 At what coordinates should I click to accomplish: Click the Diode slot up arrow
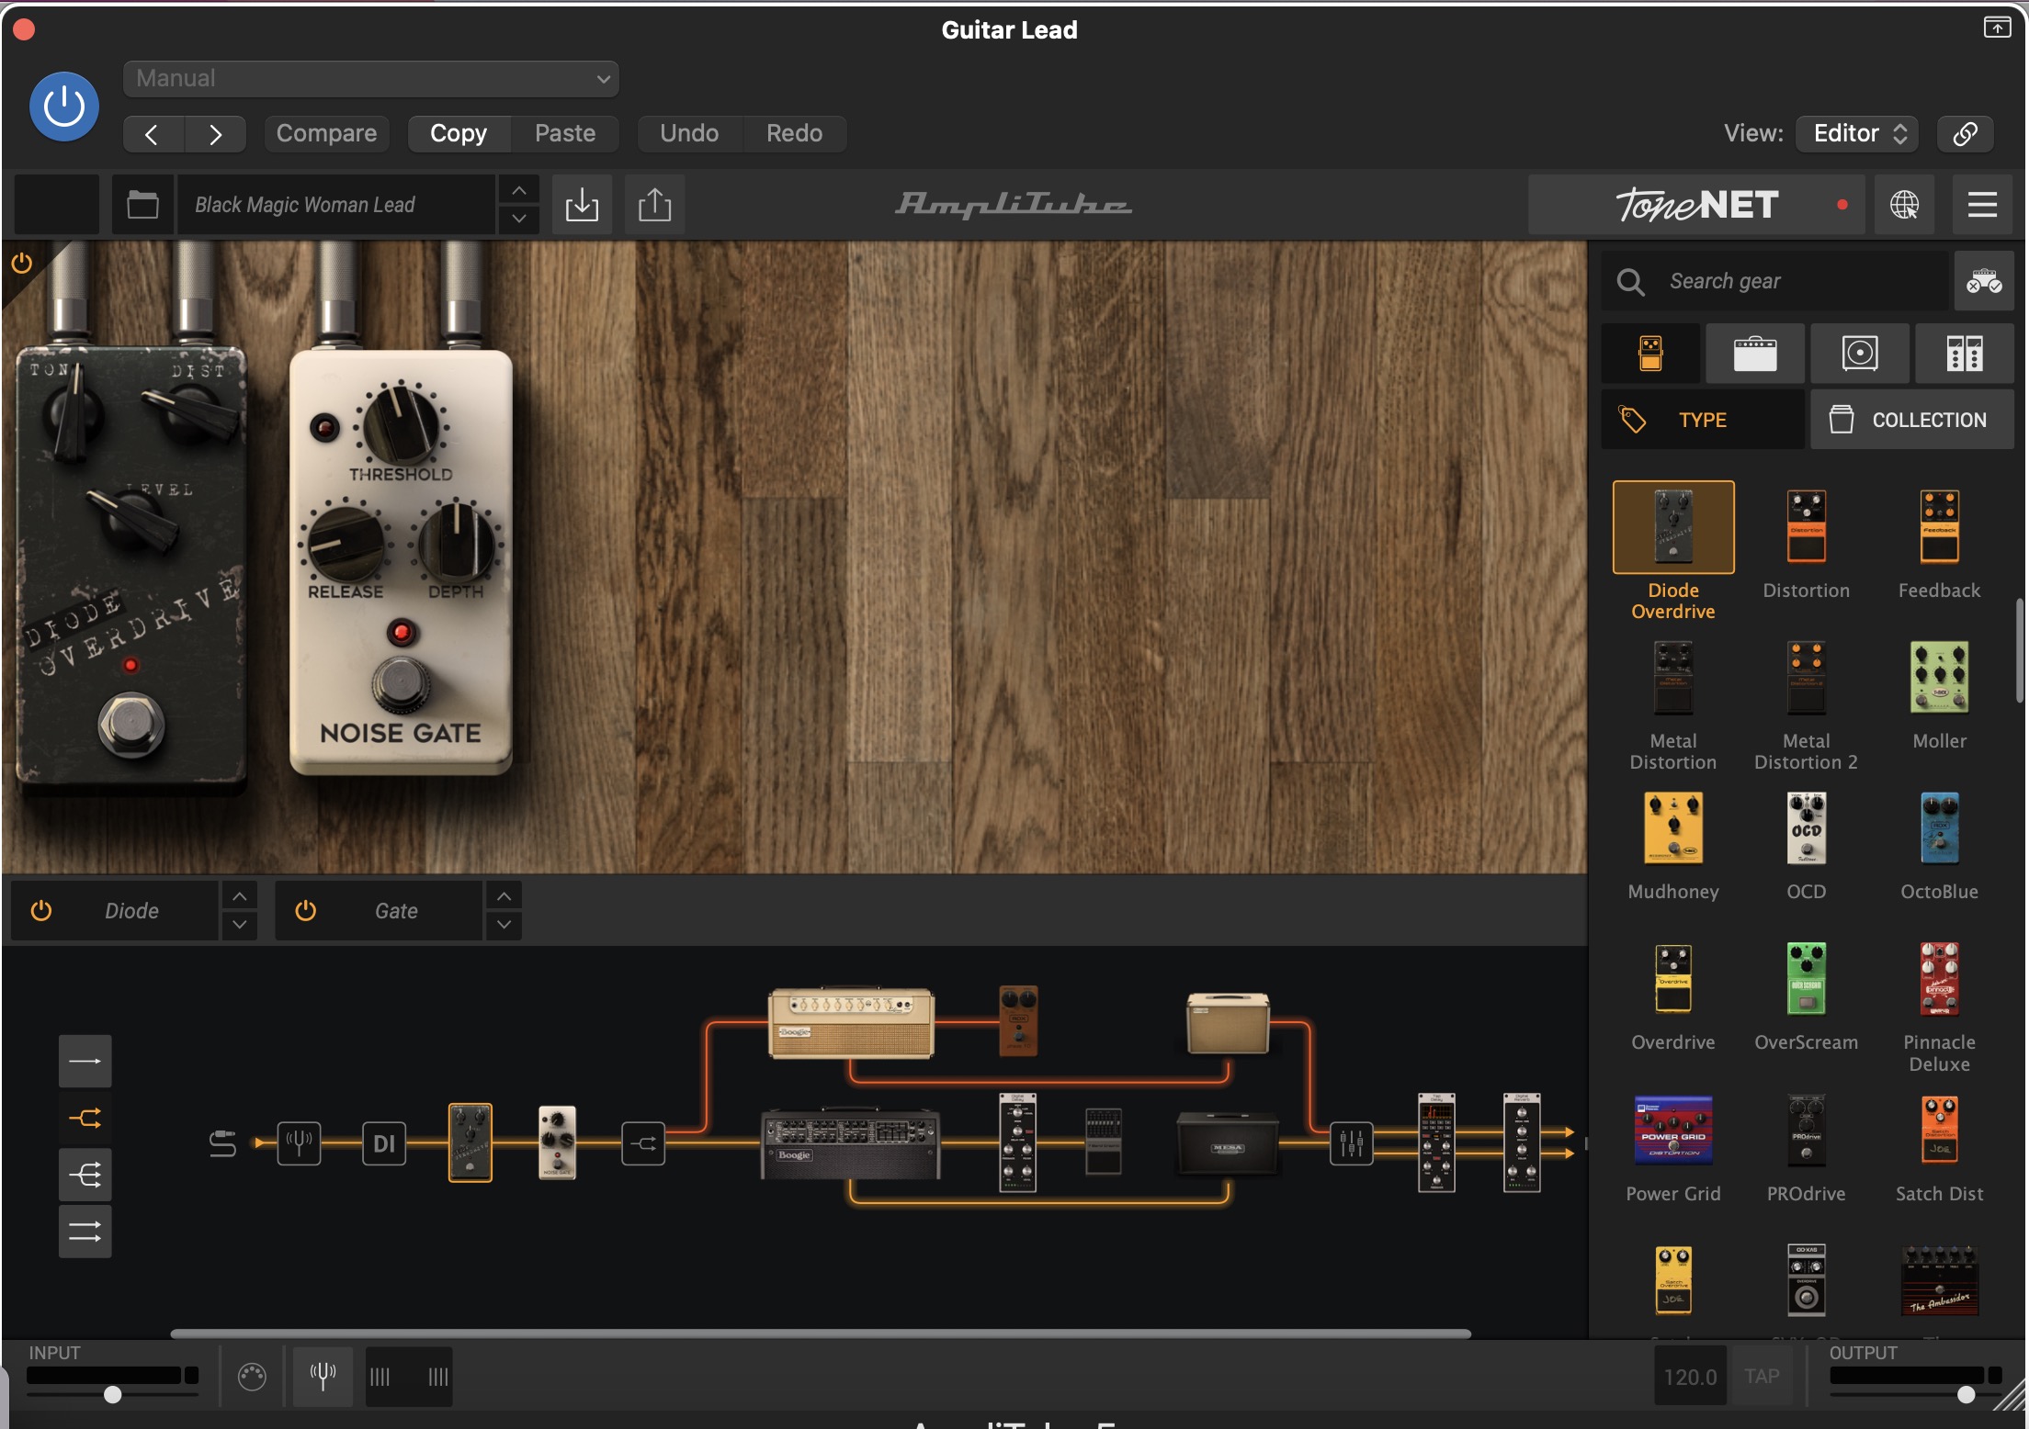click(x=239, y=896)
